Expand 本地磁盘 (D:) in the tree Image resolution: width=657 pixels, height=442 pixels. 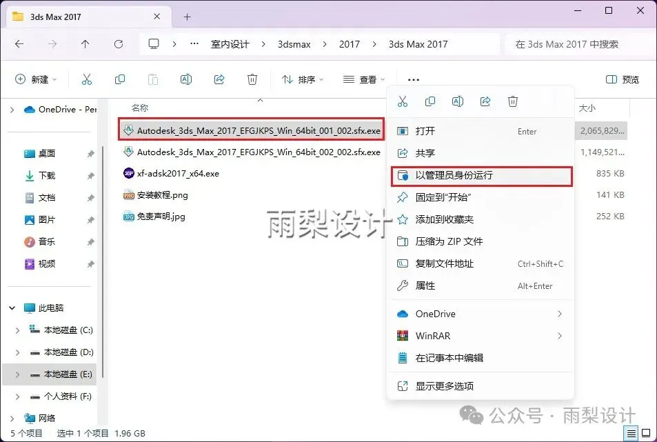pos(18,352)
